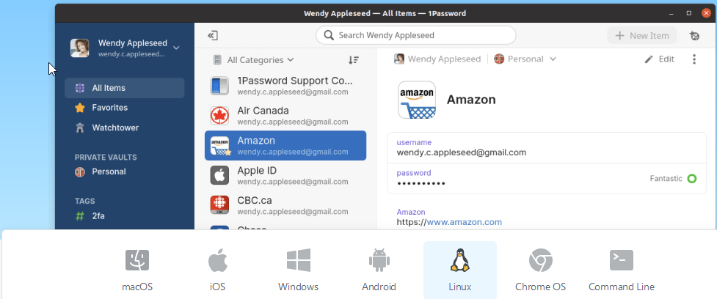Select the Chrome OS tab label

pos(540,287)
